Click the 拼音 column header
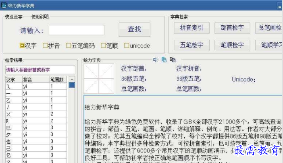 36,80
